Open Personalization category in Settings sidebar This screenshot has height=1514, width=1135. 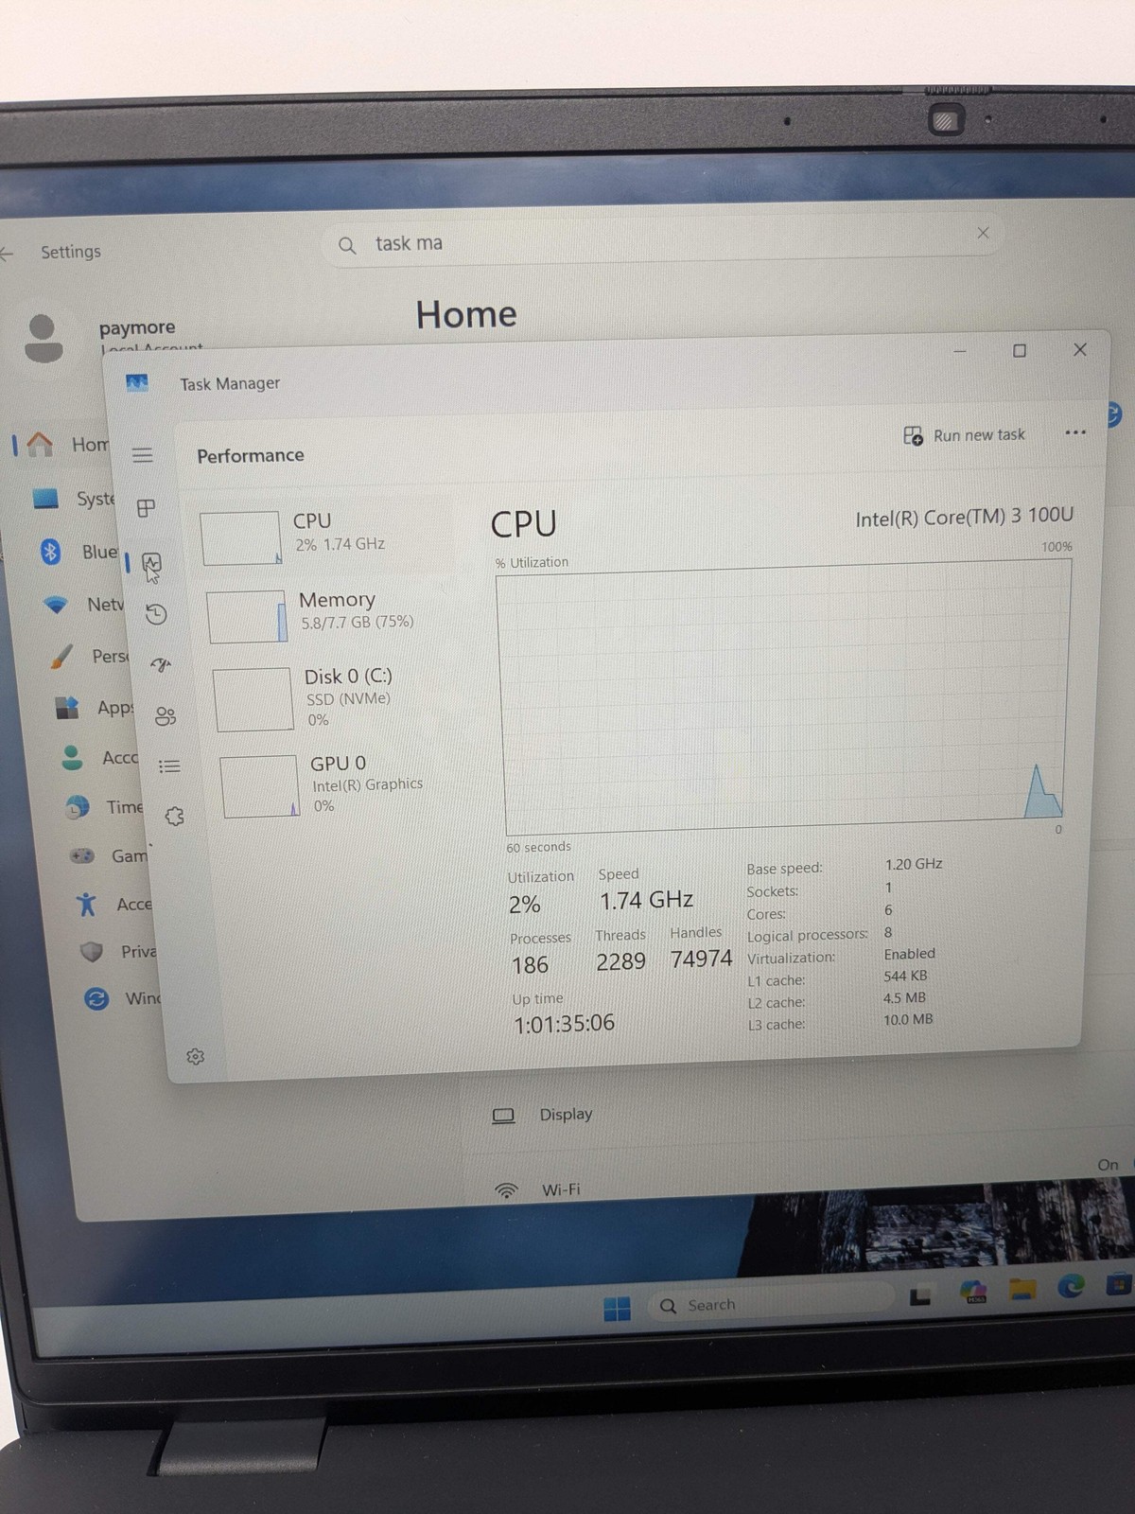(x=89, y=656)
